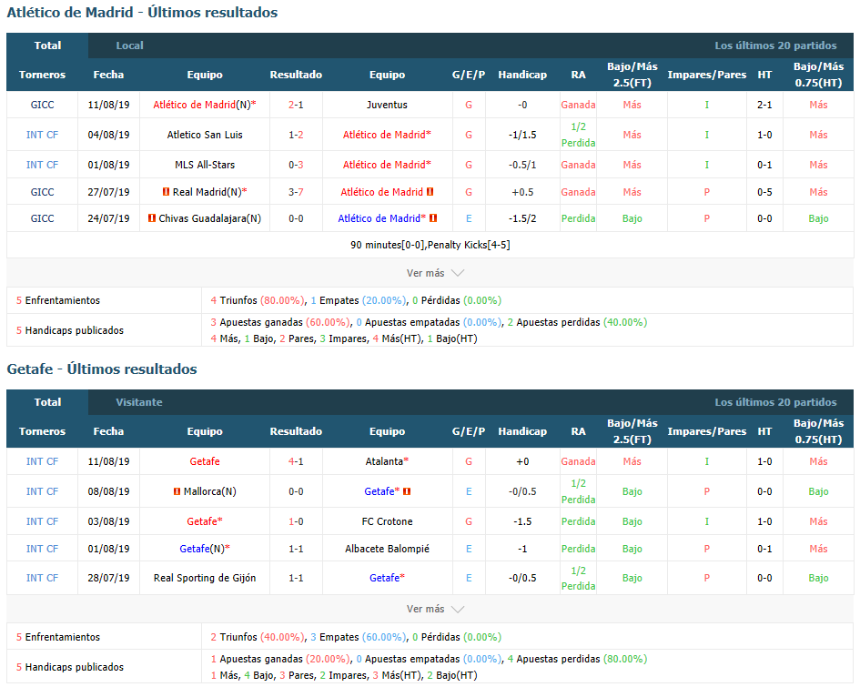860x687 pixels.
Task: Click Los últimos 20 partidos in Atlético table
Action: pos(775,45)
